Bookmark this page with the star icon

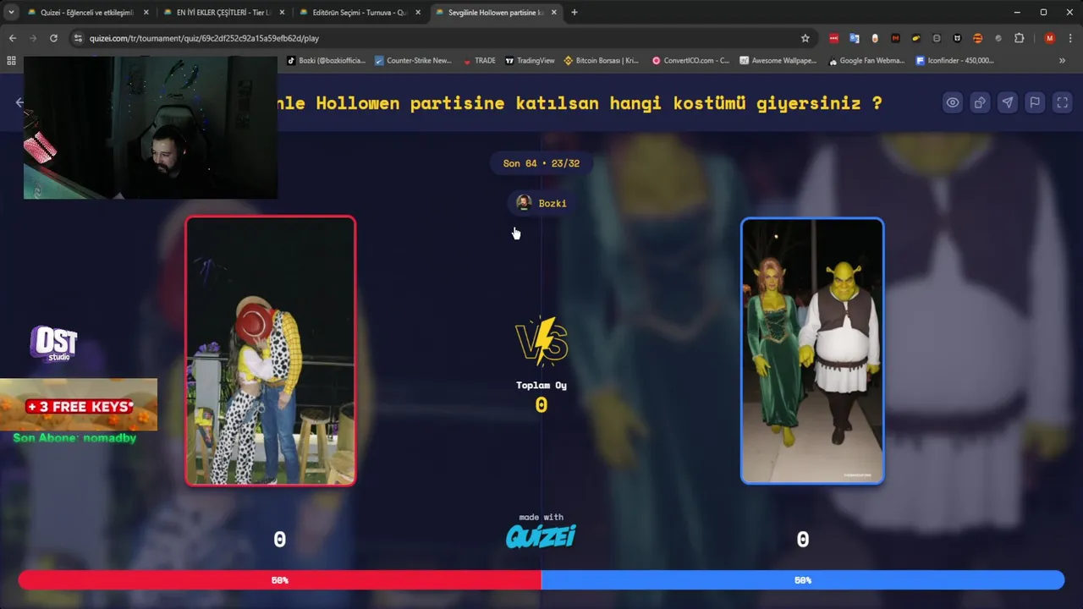pos(805,38)
